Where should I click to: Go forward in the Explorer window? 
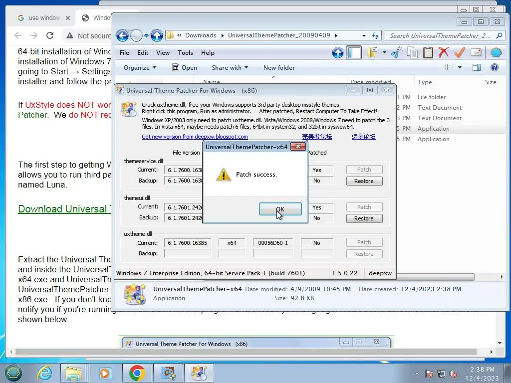136,35
